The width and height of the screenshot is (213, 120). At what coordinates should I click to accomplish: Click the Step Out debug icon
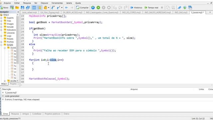(x=126, y=8)
